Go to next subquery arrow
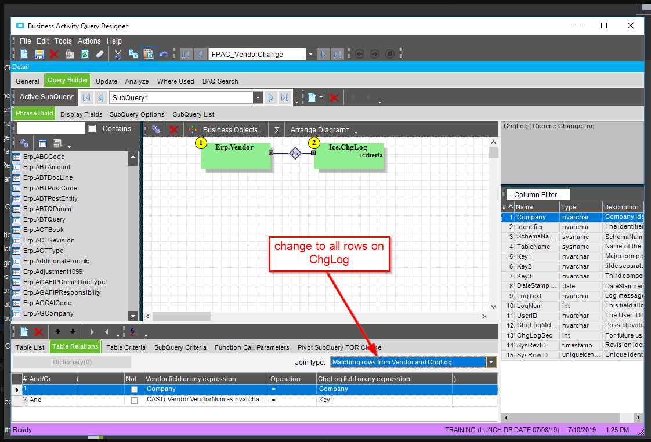 pos(271,97)
